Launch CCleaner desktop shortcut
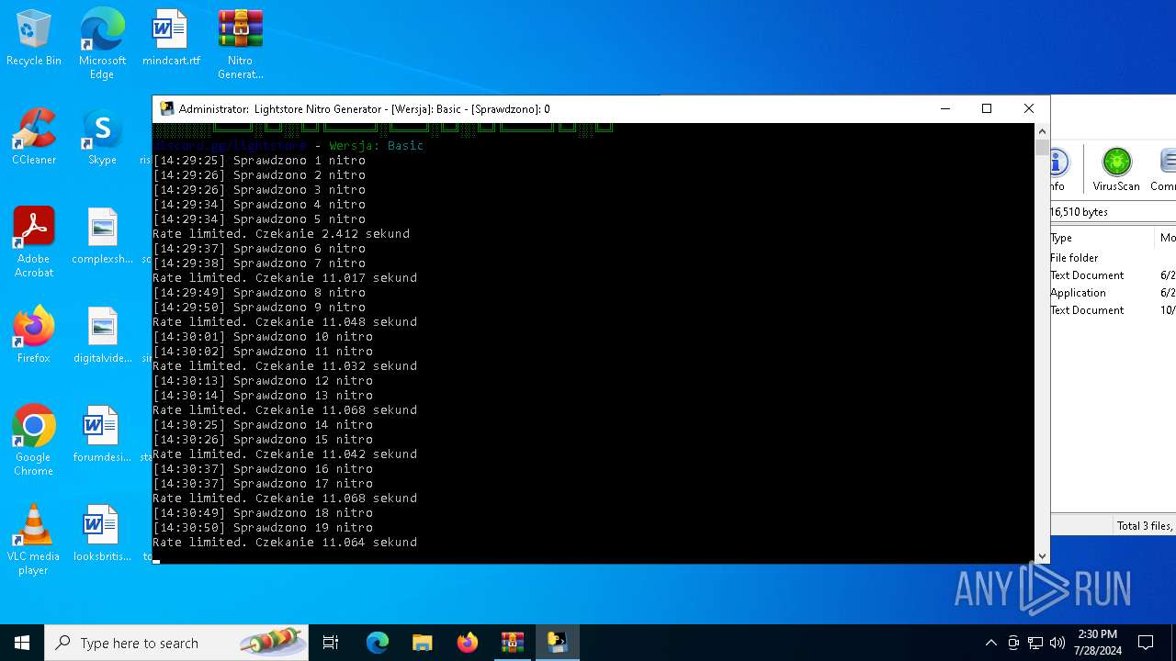 click(x=34, y=137)
